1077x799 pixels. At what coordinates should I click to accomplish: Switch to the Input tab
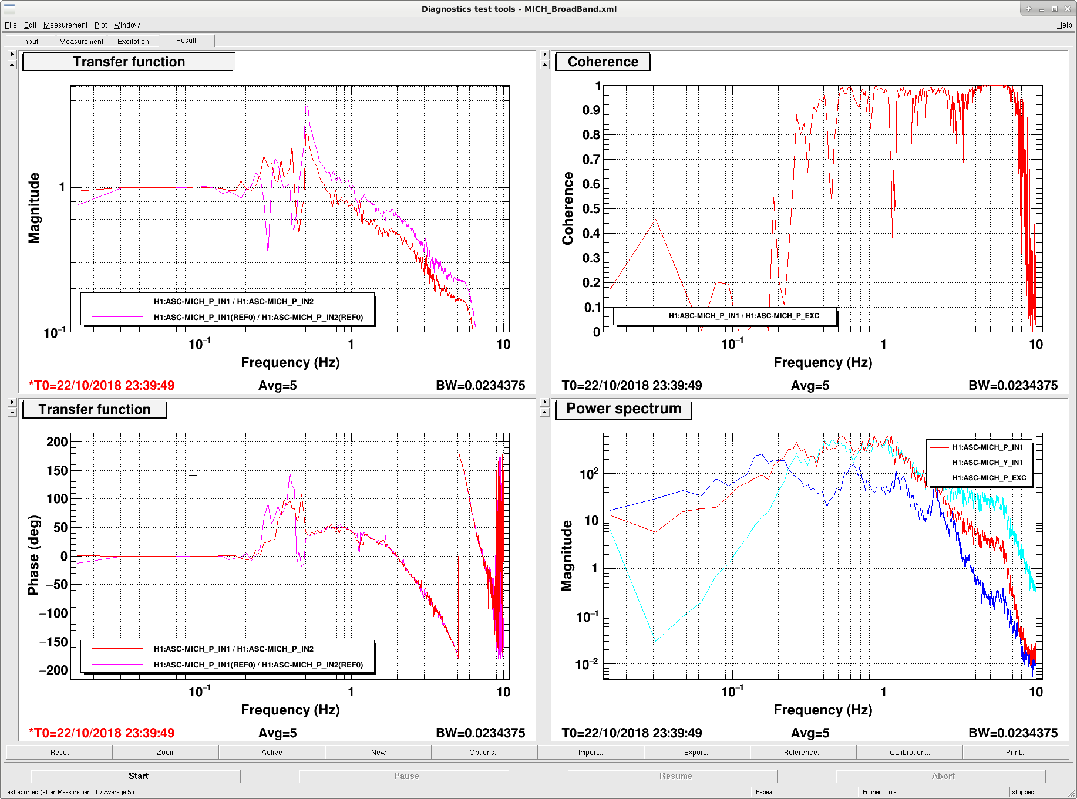click(x=31, y=41)
